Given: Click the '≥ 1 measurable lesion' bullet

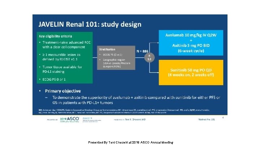Looking at the screenshot, I should pos(61,57).
